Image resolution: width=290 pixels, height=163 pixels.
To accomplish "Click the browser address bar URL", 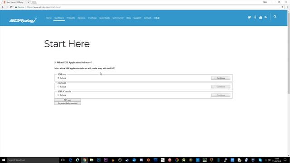I will click(44, 7).
